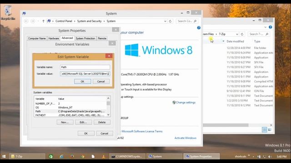Close the Edit System Variable dialog
This screenshot has width=291, height=163.
click(109, 56)
